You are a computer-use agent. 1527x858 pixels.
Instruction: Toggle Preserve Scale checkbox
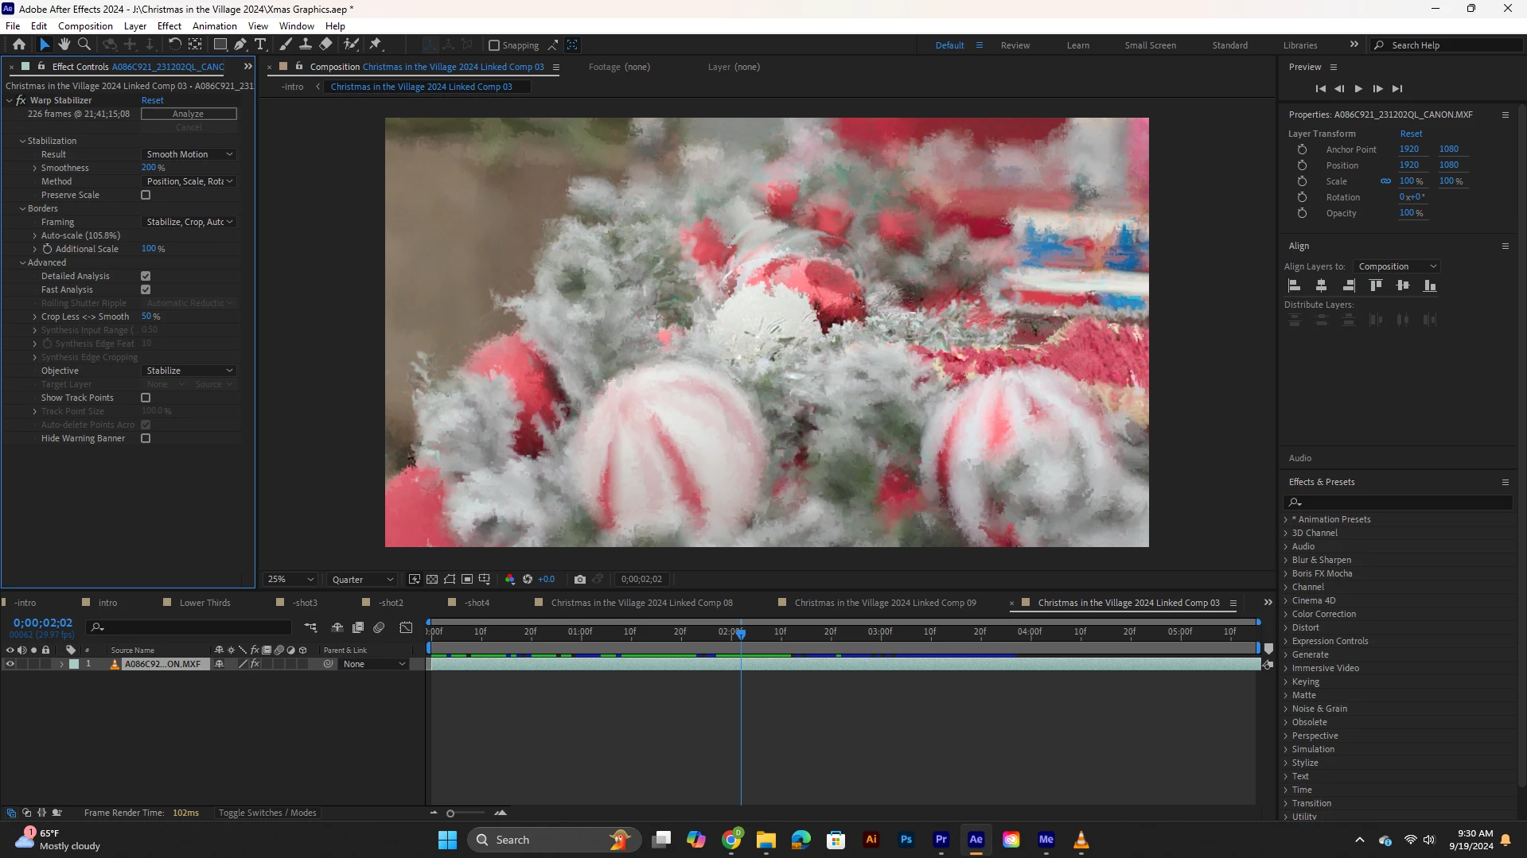[x=146, y=195]
